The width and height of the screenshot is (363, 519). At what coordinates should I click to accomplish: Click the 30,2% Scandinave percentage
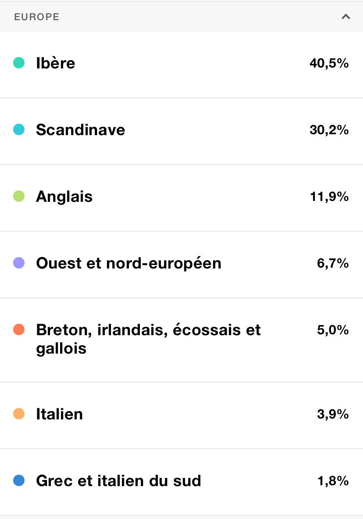click(x=329, y=130)
